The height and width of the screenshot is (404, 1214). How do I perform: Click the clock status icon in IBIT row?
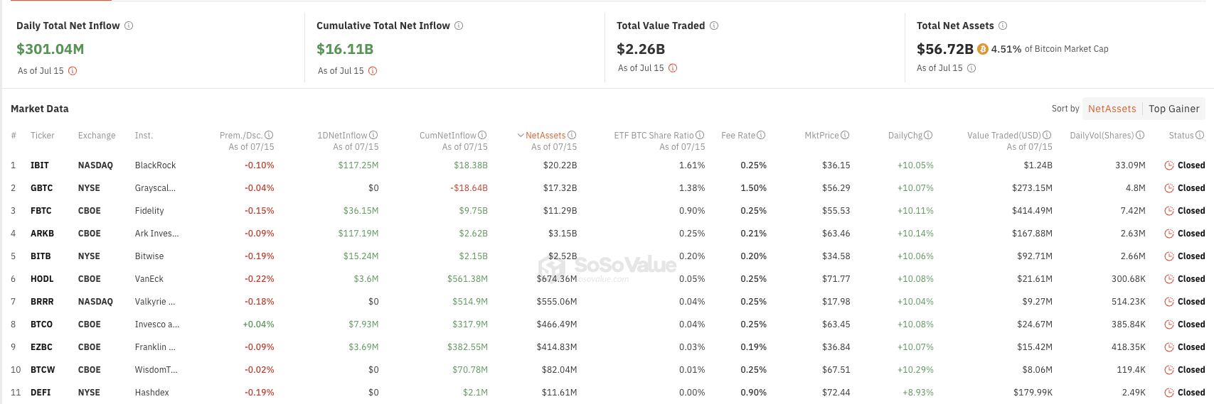pos(1168,165)
